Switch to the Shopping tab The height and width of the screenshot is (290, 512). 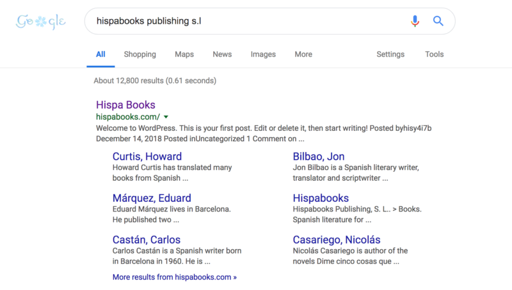point(140,54)
